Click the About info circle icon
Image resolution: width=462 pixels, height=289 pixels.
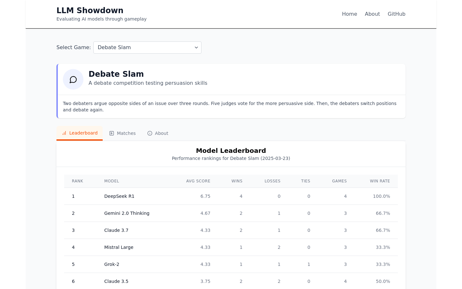(x=150, y=133)
